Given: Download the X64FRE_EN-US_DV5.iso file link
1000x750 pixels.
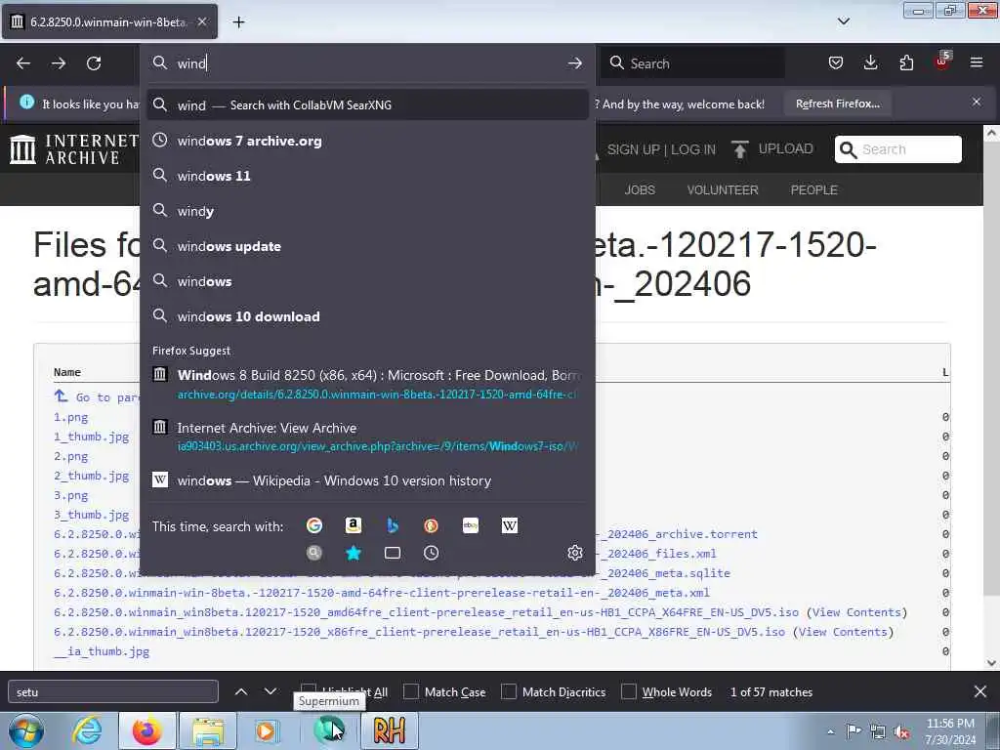Looking at the screenshot, I should (x=426, y=612).
